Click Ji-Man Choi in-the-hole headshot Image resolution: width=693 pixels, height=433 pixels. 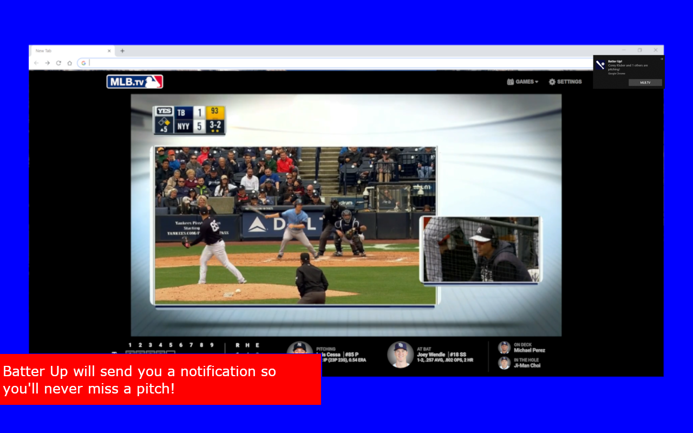[x=504, y=363]
